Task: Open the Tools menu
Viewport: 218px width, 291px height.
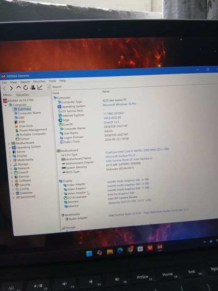Action: [x=52, y=81]
